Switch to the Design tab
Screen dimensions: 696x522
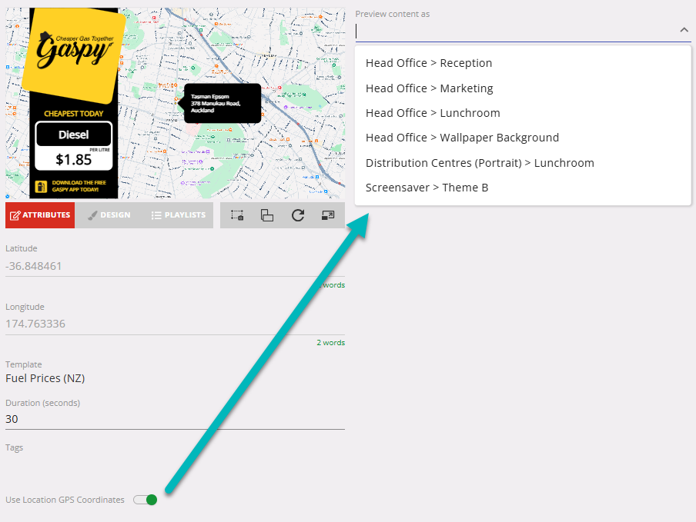coord(109,215)
